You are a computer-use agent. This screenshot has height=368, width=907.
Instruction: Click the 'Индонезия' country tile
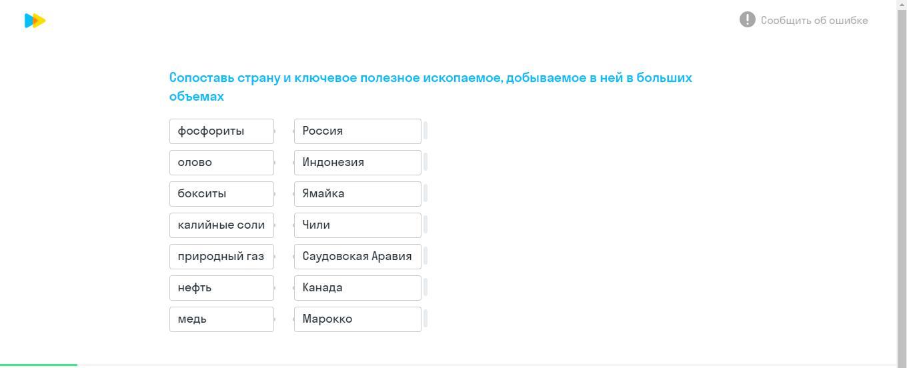[x=357, y=163]
